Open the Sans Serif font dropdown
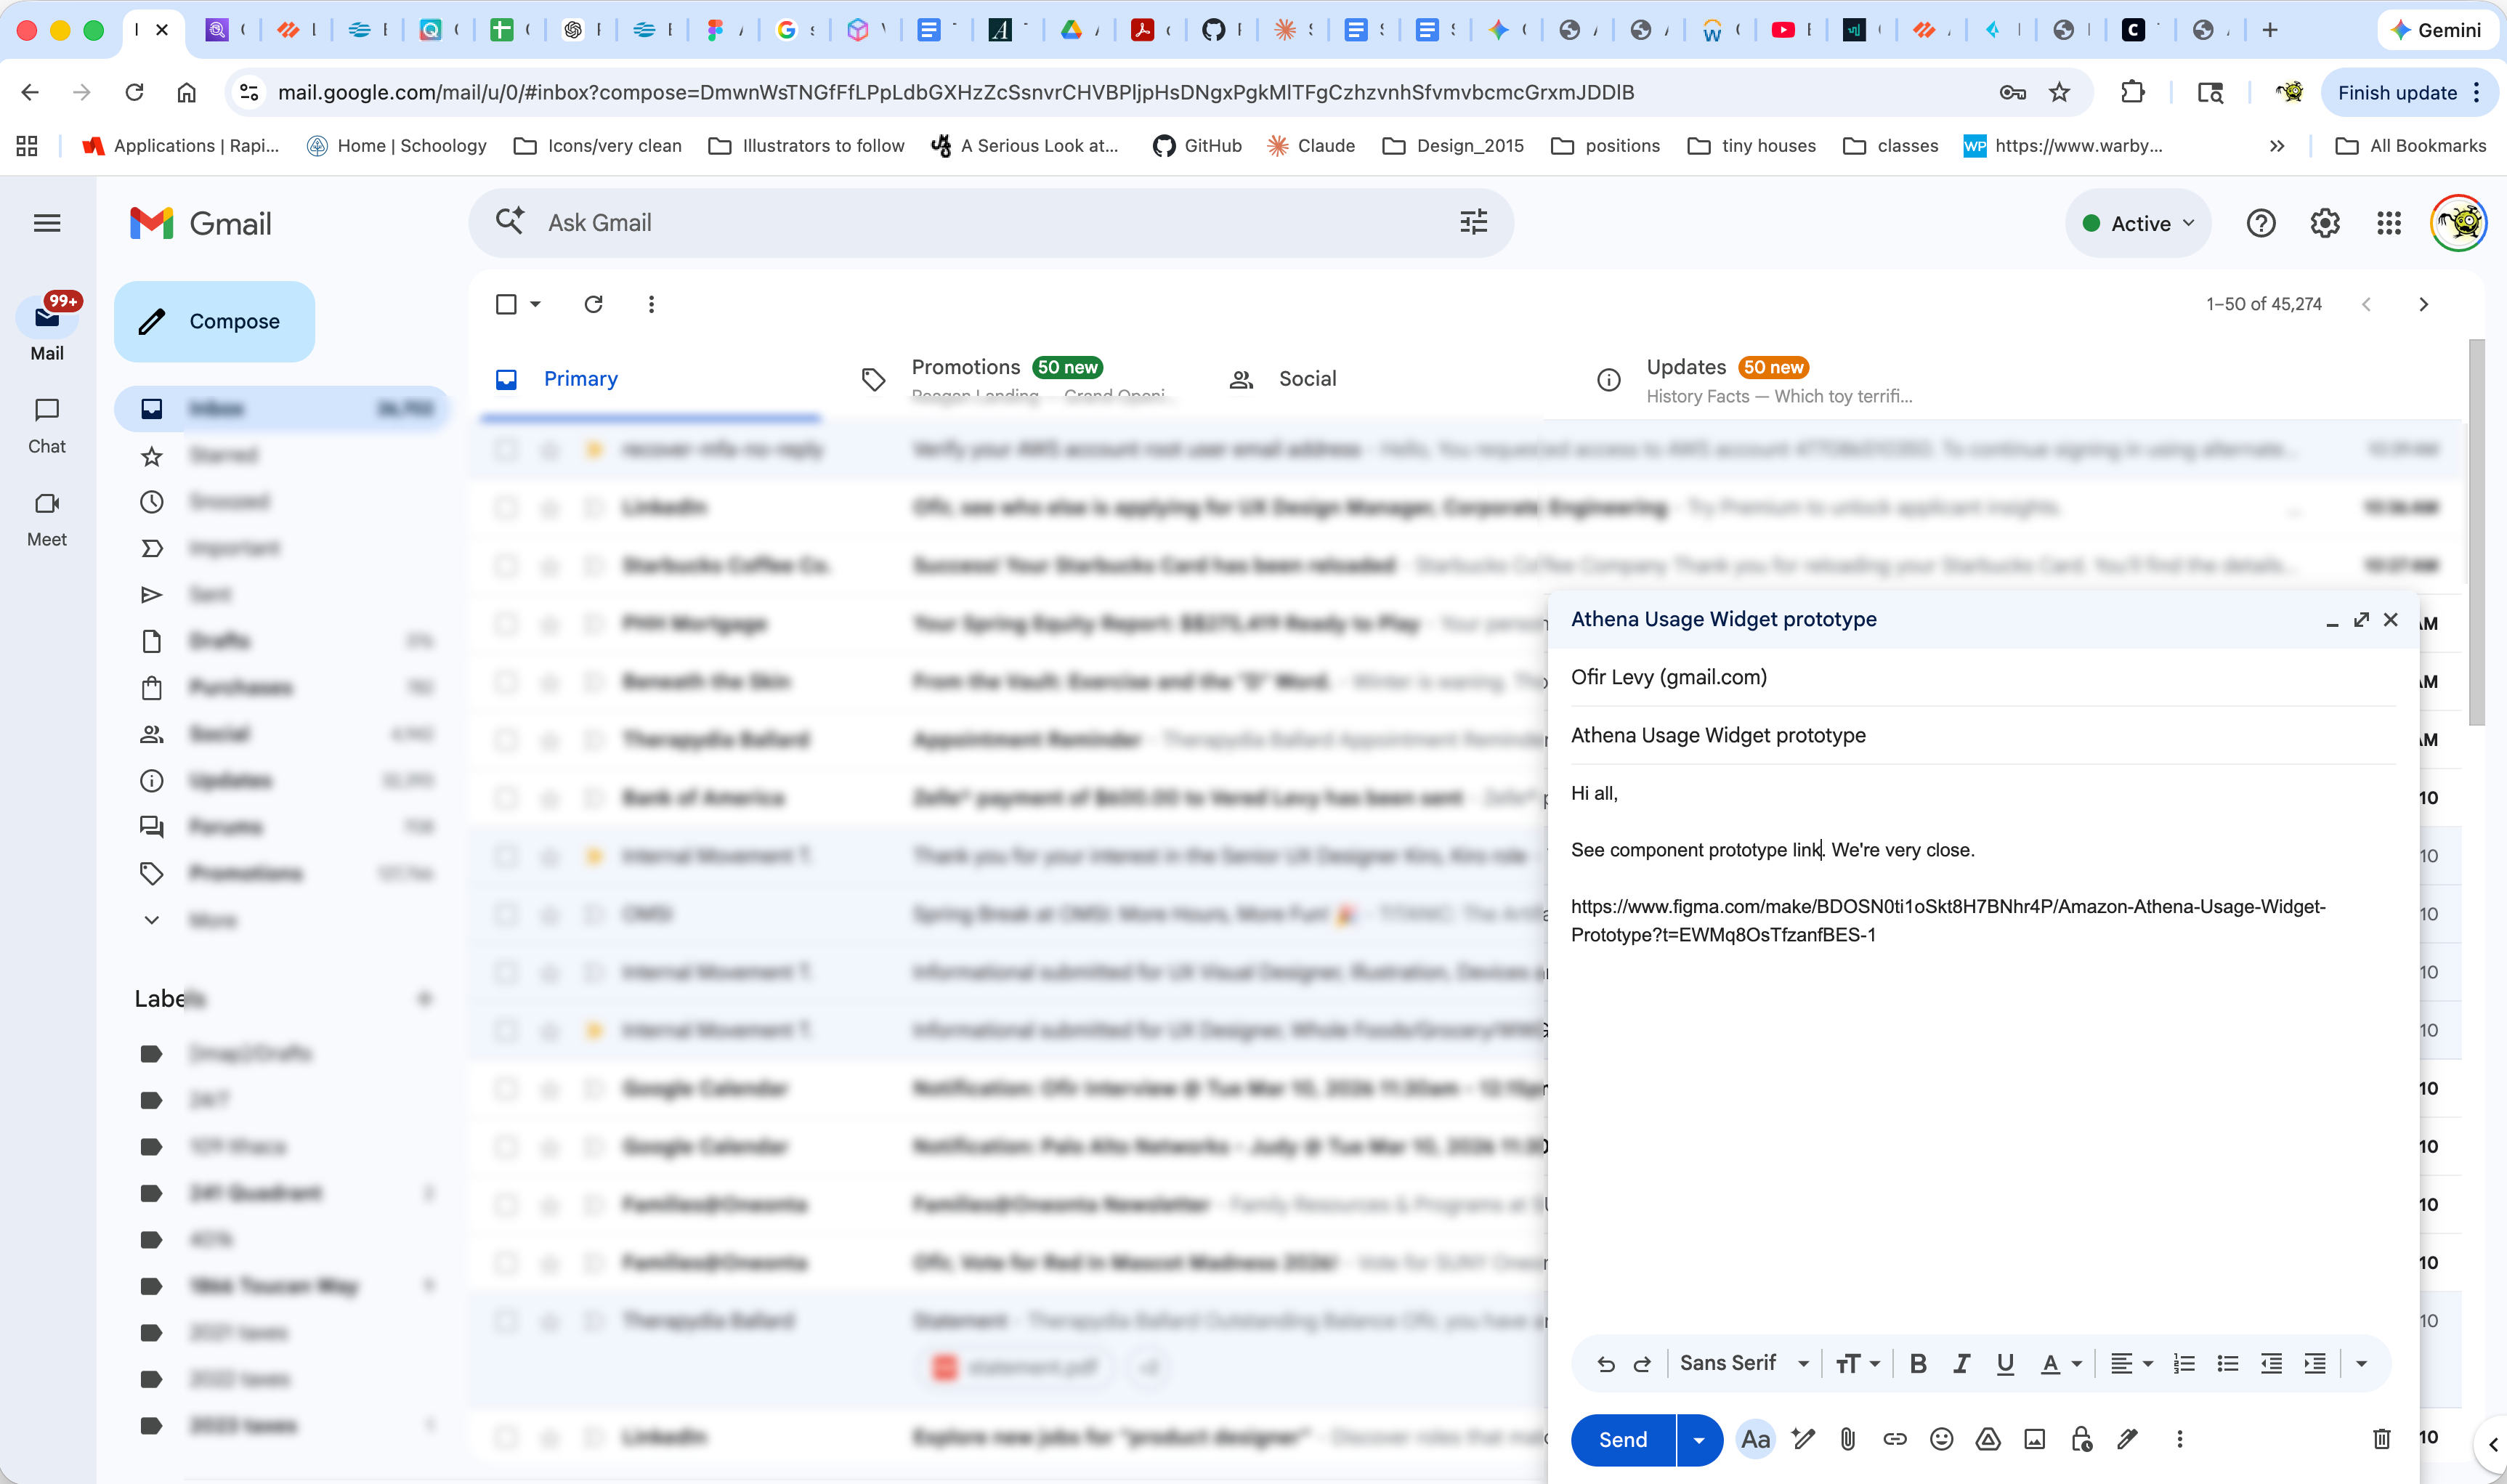 (1743, 1363)
